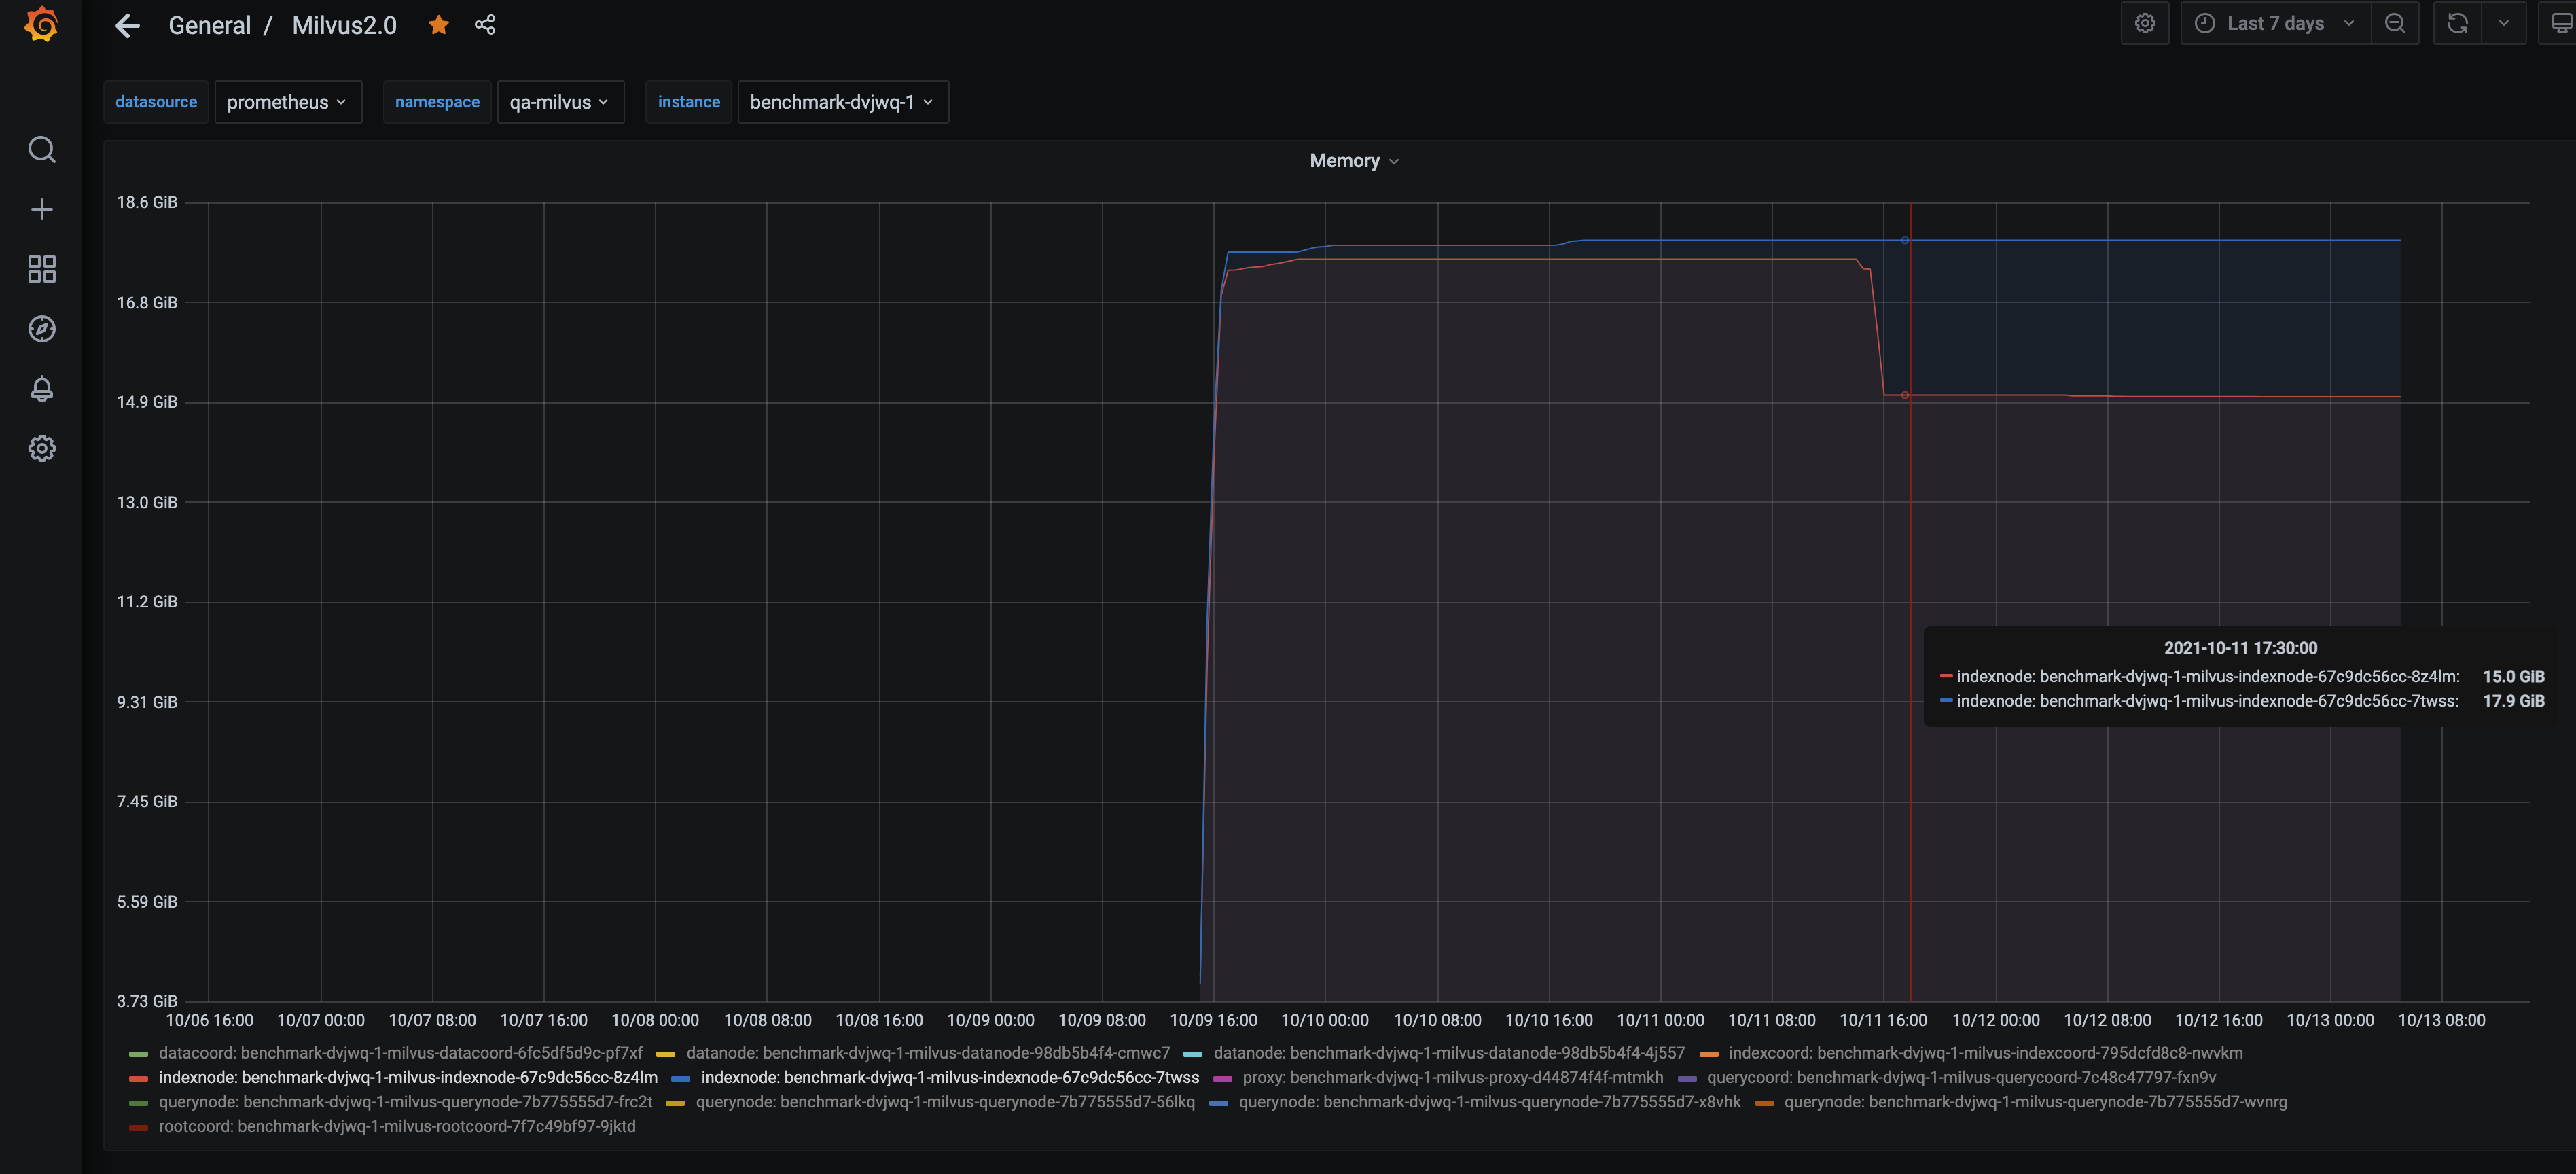This screenshot has width=2576, height=1174.
Task: Click the zoom out magnifier icon
Action: coord(2396,22)
